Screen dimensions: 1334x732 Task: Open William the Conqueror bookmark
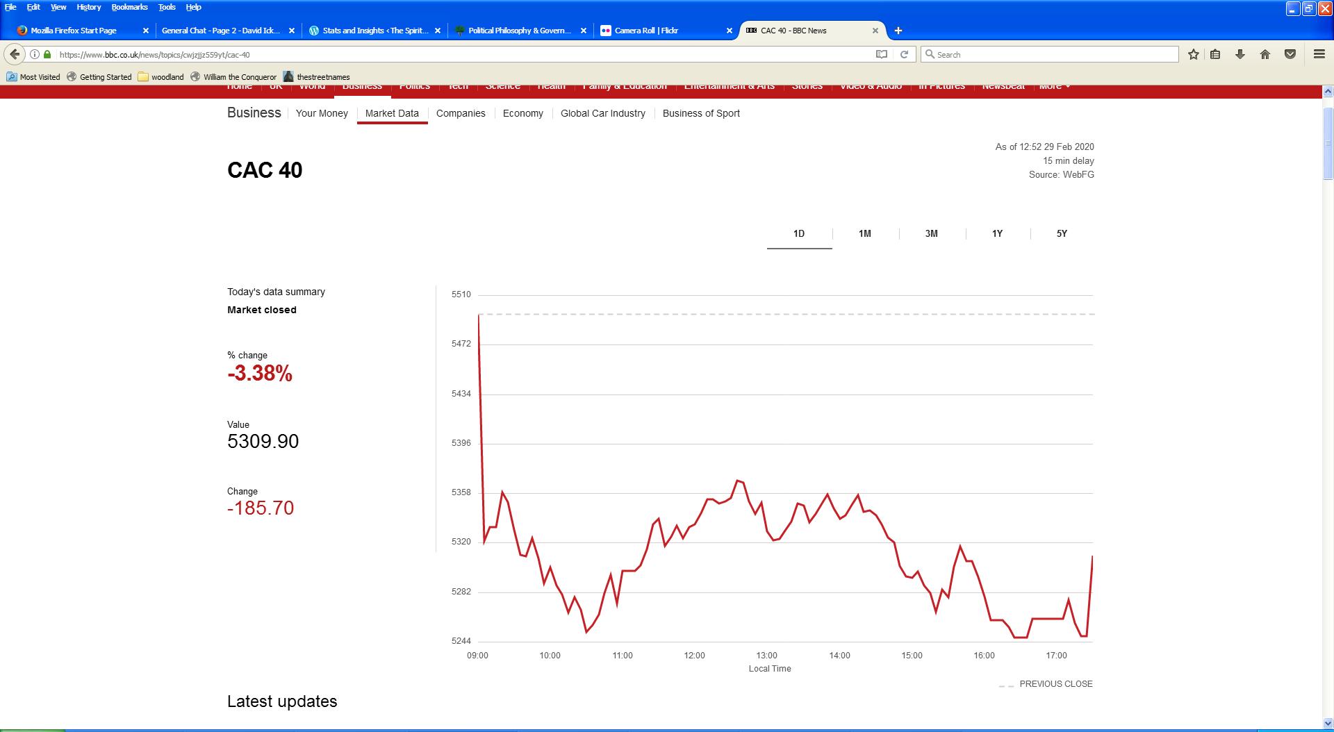(233, 77)
